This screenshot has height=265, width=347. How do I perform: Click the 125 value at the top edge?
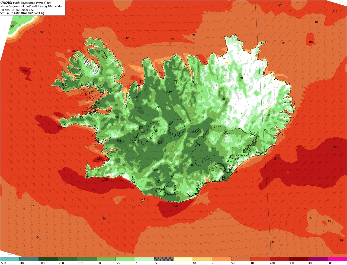click(x=280, y=5)
